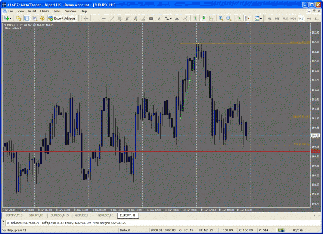Select the Gann Fan tool
Viewport: 323px width, 234px height.
pyautogui.click(x=128, y=18)
